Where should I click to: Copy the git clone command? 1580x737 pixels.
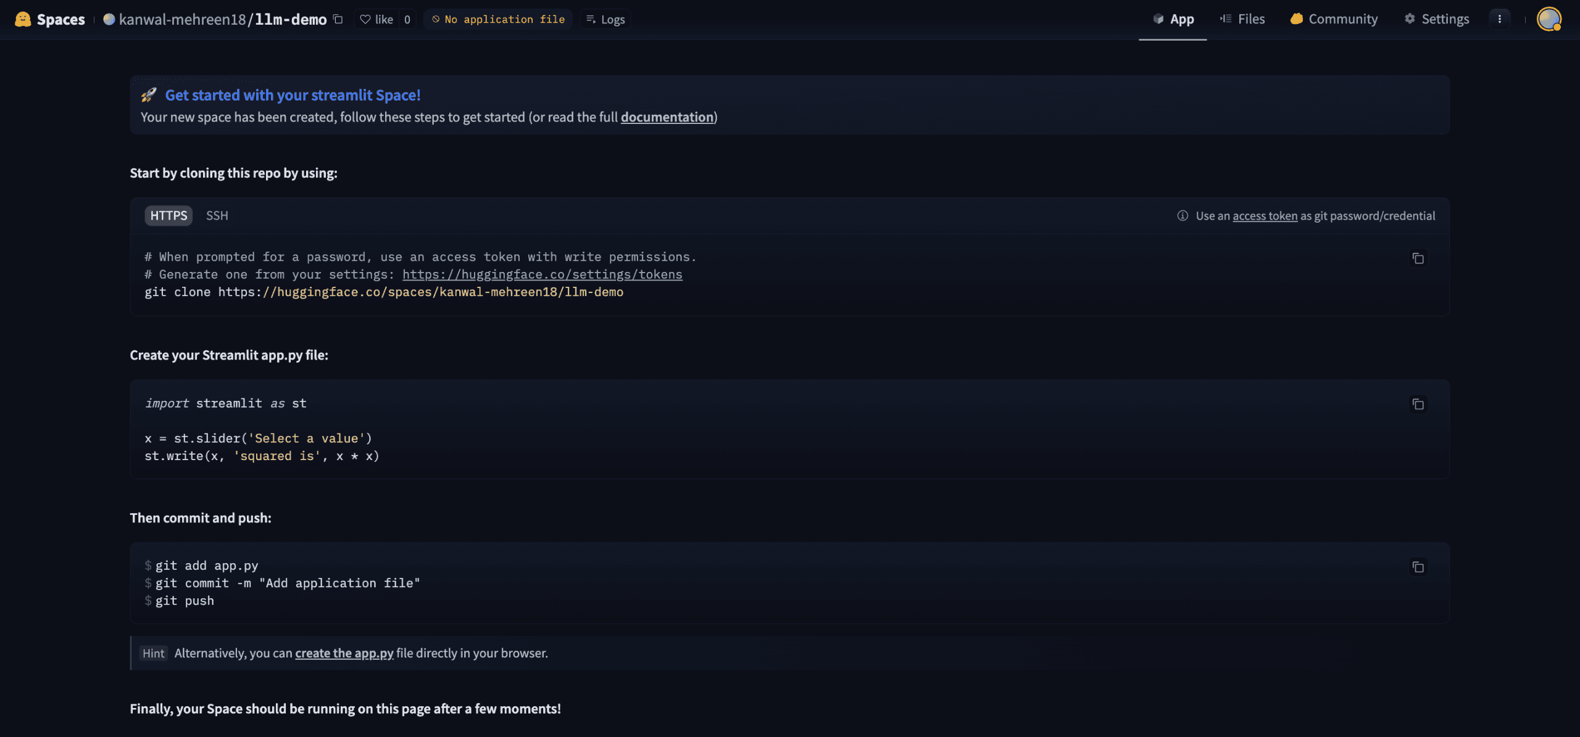(1418, 258)
